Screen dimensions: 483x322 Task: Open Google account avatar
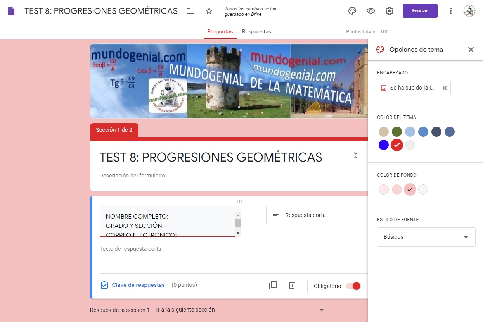(x=469, y=11)
